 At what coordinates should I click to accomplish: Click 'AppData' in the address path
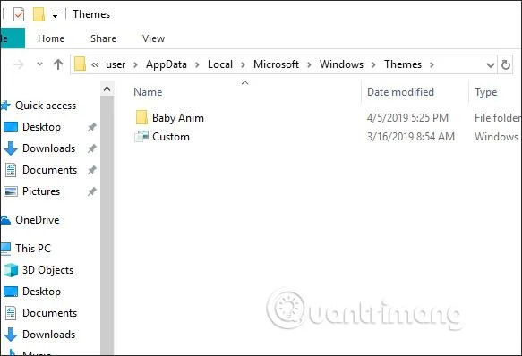[x=167, y=64]
